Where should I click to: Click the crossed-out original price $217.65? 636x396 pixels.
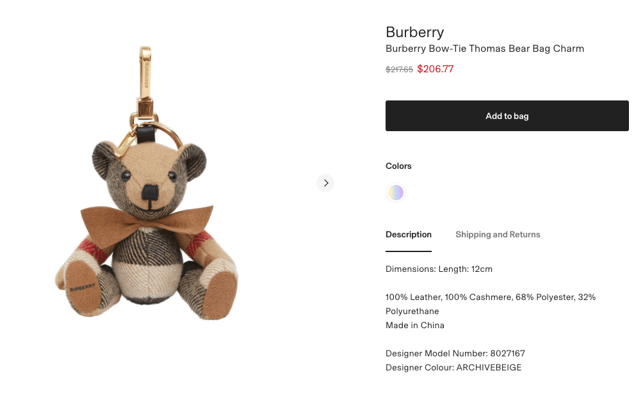(399, 70)
